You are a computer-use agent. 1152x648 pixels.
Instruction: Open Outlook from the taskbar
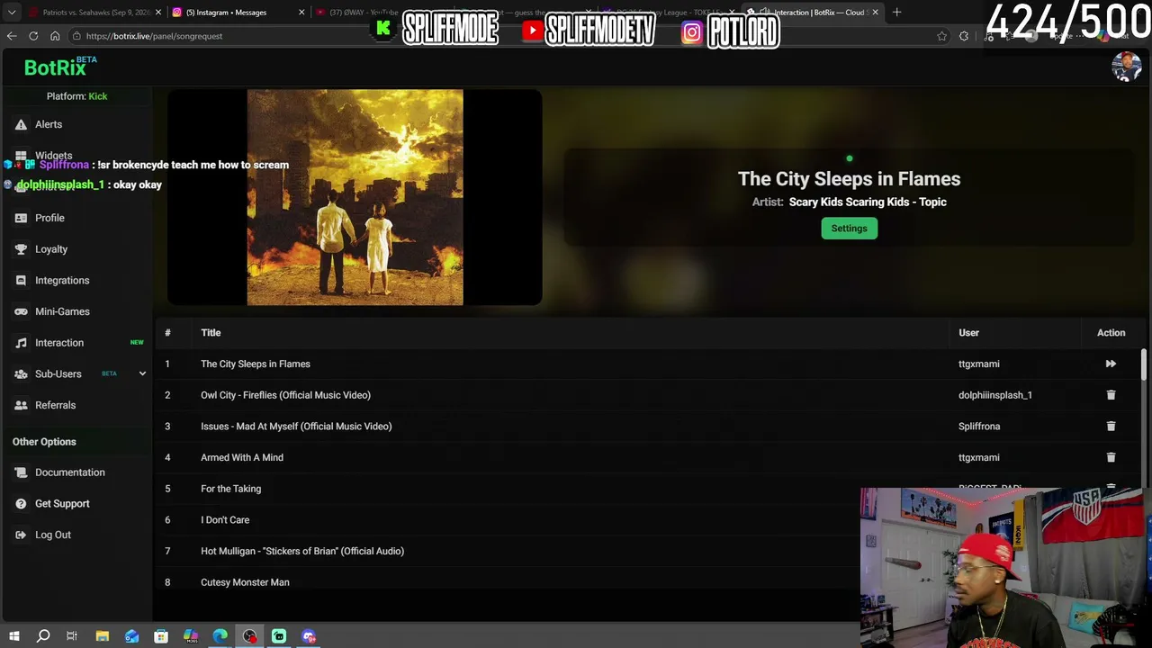(132, 636)
